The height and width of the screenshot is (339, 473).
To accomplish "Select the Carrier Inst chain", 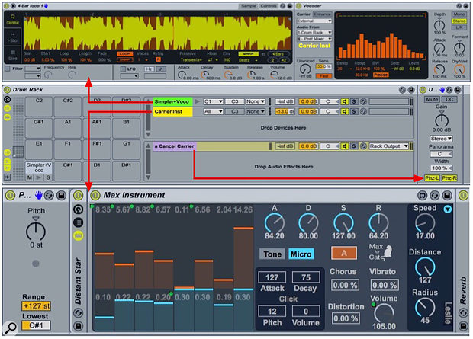I will [x=172, y=111].
